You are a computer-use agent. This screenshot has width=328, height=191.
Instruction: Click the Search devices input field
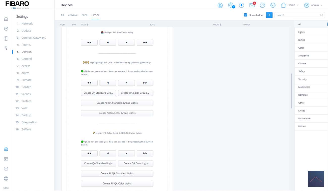click(298, 15)
